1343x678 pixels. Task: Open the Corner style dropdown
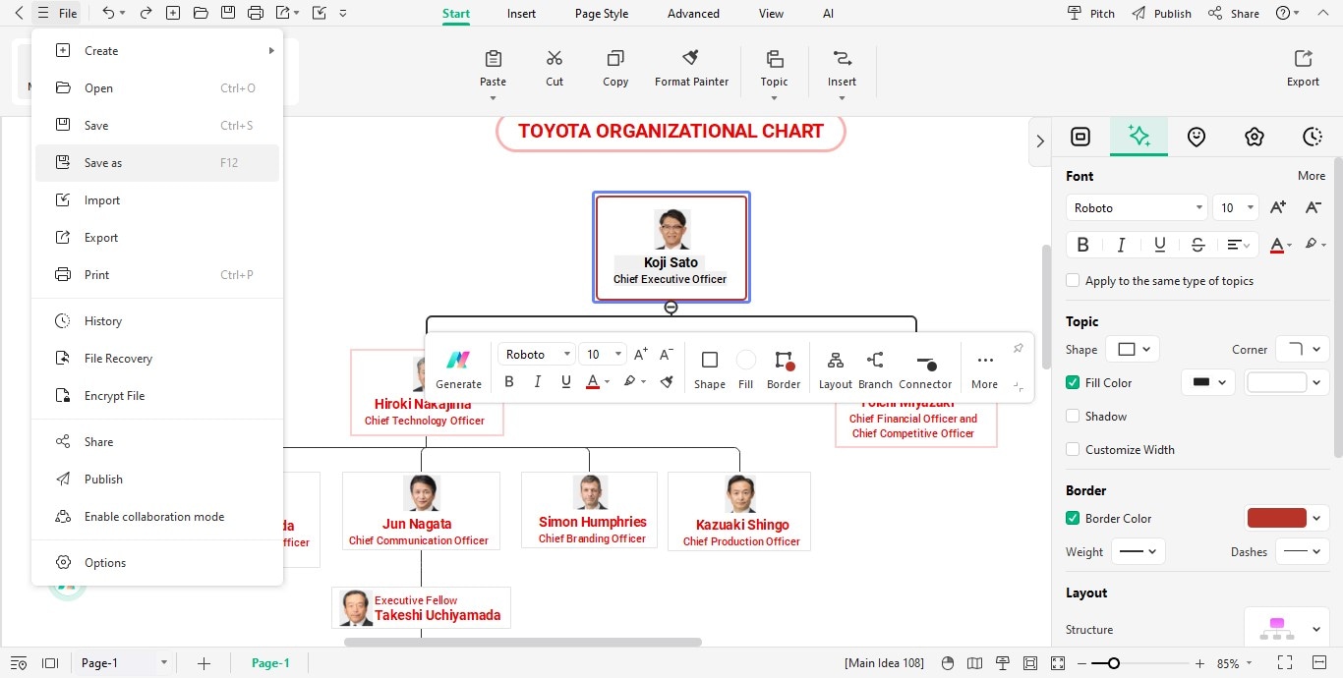(x=1302, y=349)
